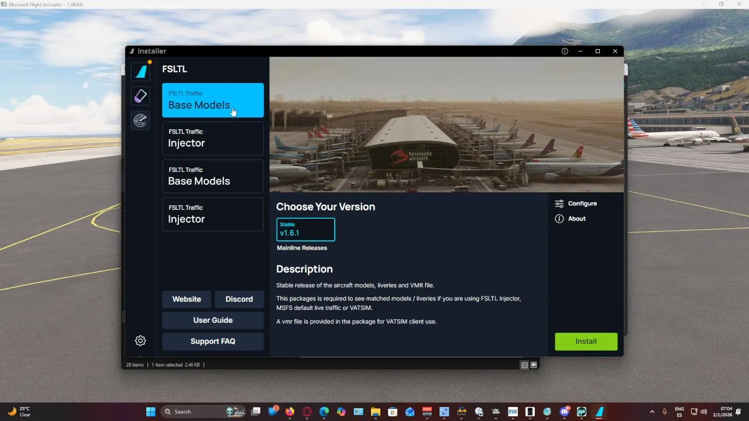Open the Windows Start button

[150, 412]
